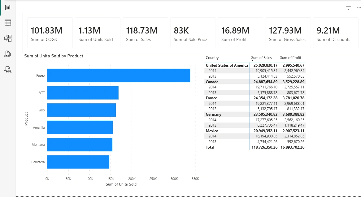Select the France row header
Image resolution: width=361 pixels, height=197 pixels.
pyautogui.click(x=211, y=98)
